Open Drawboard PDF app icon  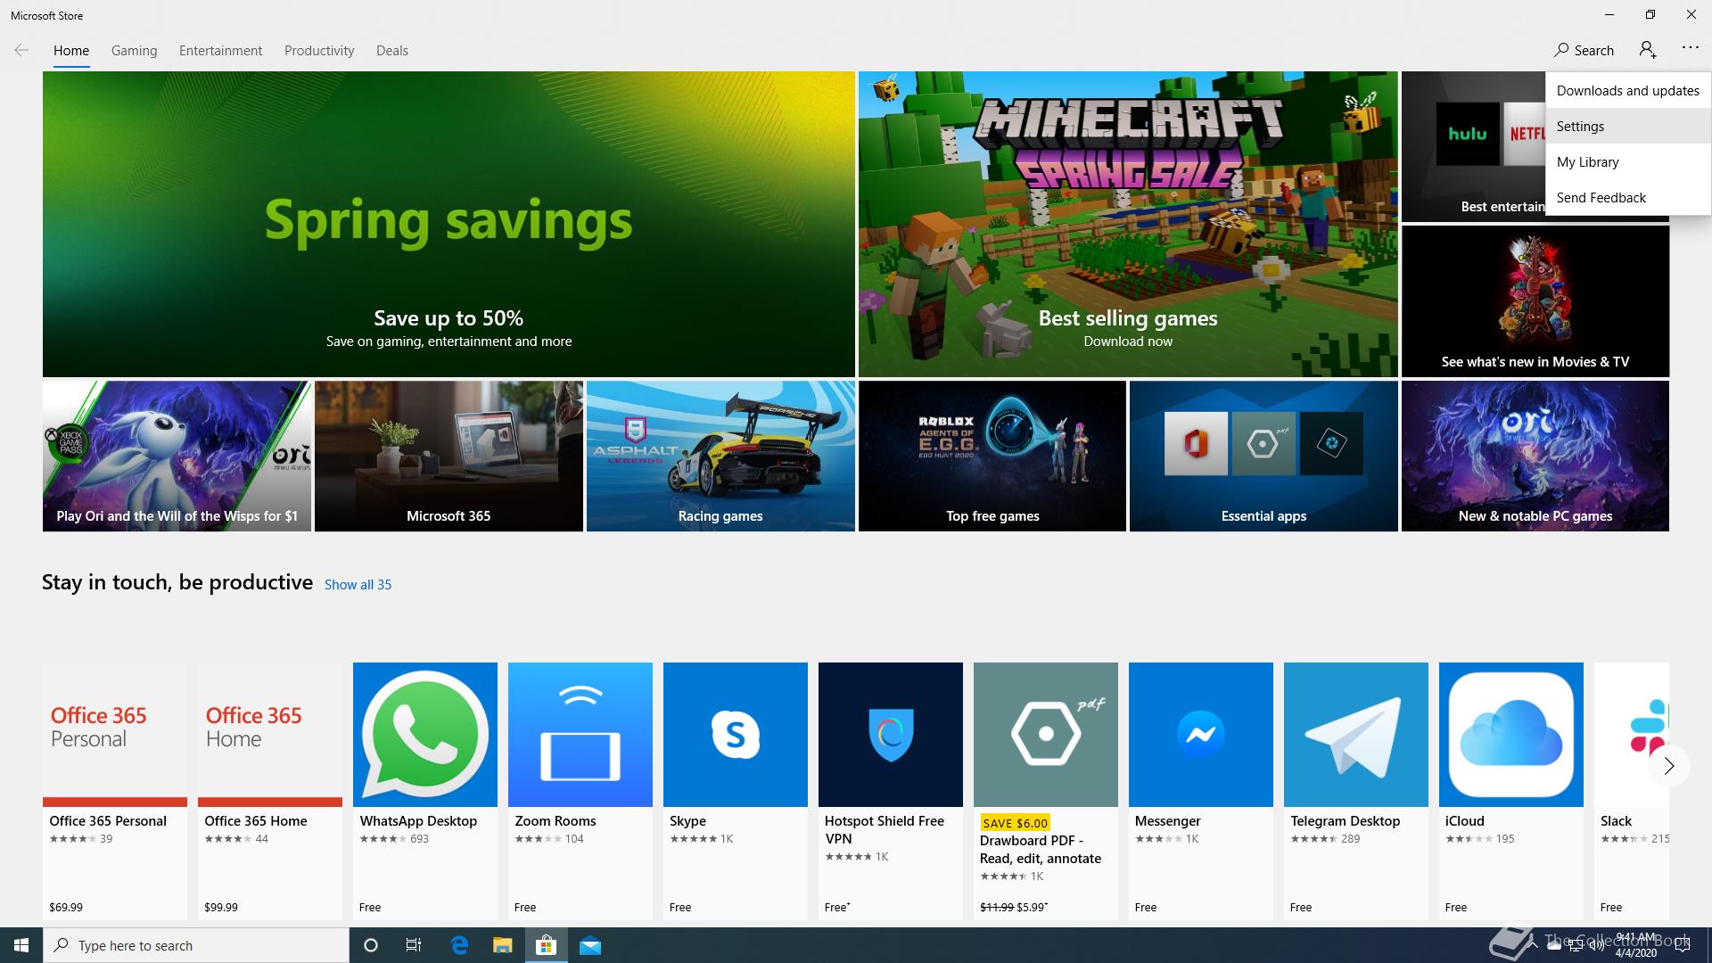pos(1046,734)
